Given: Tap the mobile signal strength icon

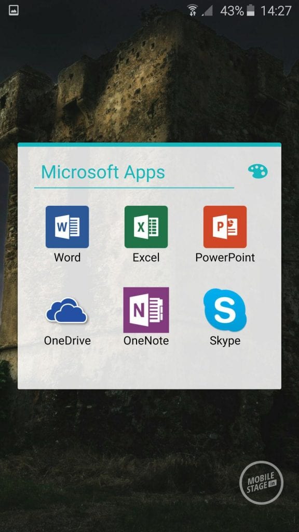Looking at the screenshot, I should click(x=207, y=10).
